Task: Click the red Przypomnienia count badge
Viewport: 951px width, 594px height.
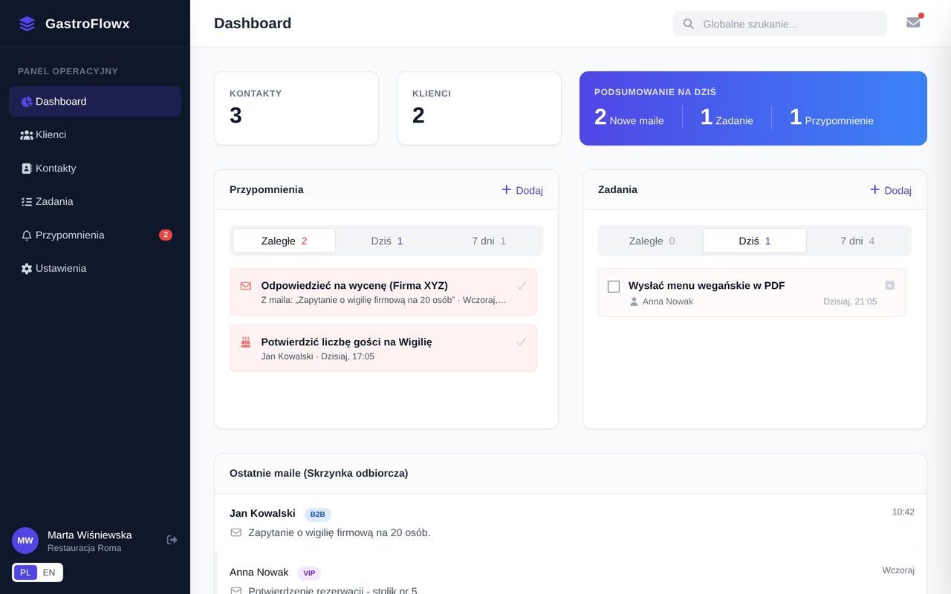Action: 166,235
